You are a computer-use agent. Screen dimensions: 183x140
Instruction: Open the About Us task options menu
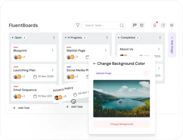159,49
